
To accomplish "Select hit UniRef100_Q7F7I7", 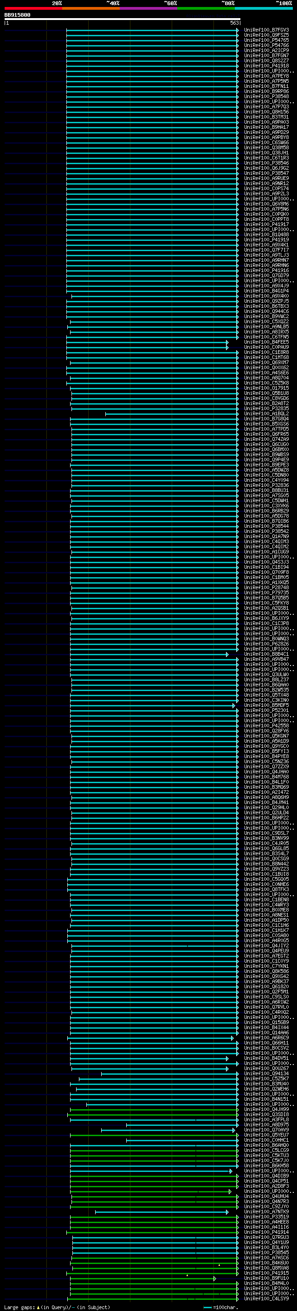I will pos(266,250).
